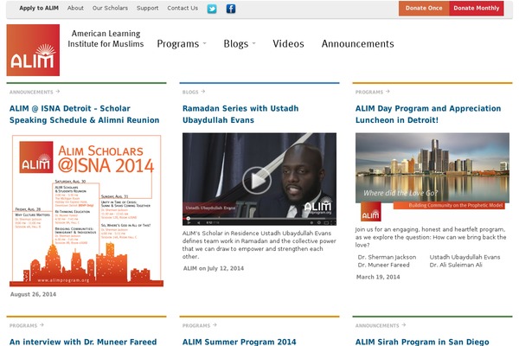Open ALIM @ ISNA Detroit article title

pyautogui.click(x=85, y=114)
